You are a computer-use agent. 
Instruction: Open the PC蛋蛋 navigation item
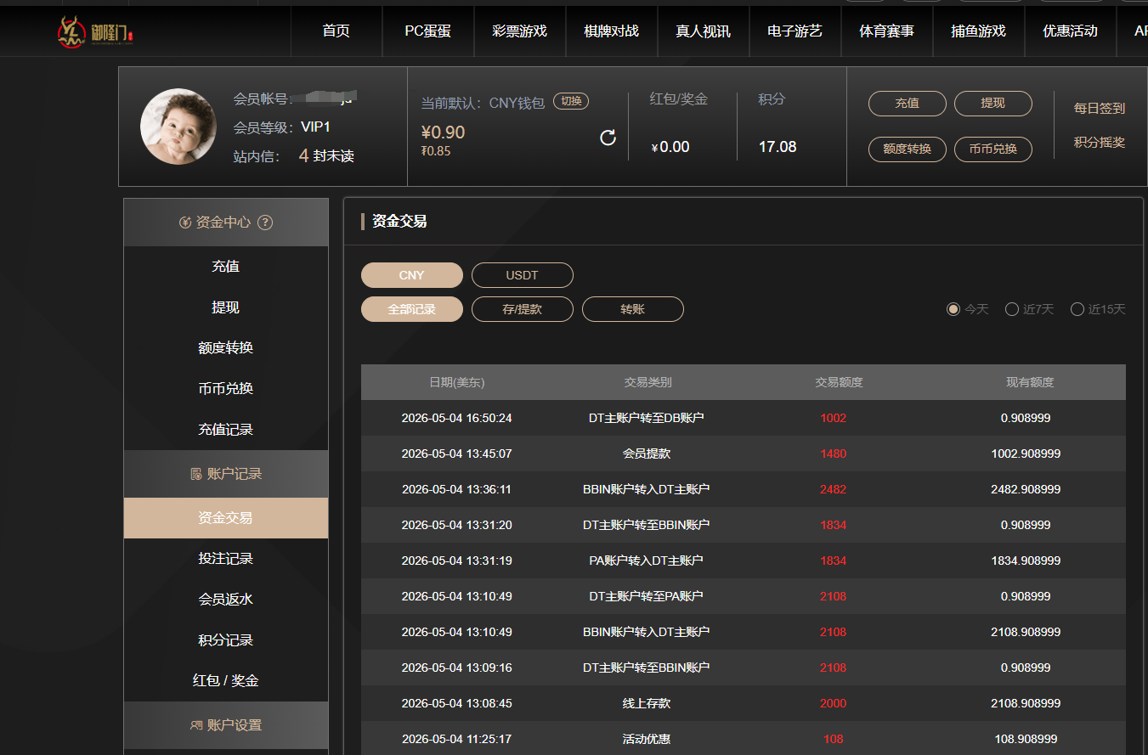428,31
